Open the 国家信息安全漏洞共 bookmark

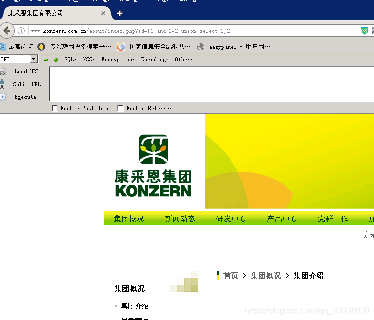pos(154,47)
